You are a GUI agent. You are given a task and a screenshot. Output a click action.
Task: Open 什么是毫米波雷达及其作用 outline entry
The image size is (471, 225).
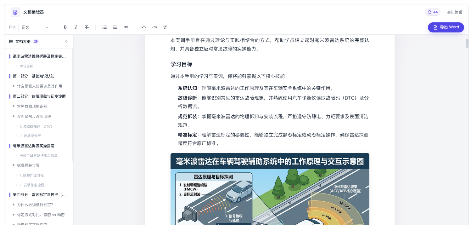[x=40, y=86]
